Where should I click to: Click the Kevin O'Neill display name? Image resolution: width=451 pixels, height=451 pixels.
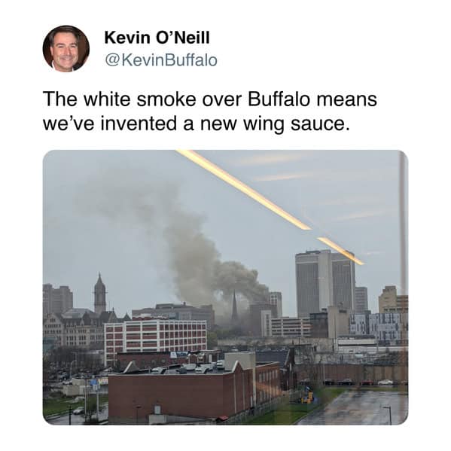[157, 38]
